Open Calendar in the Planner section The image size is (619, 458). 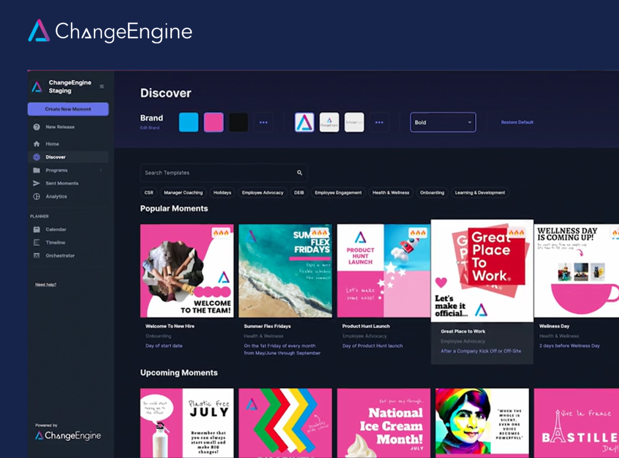pos(68,229)
